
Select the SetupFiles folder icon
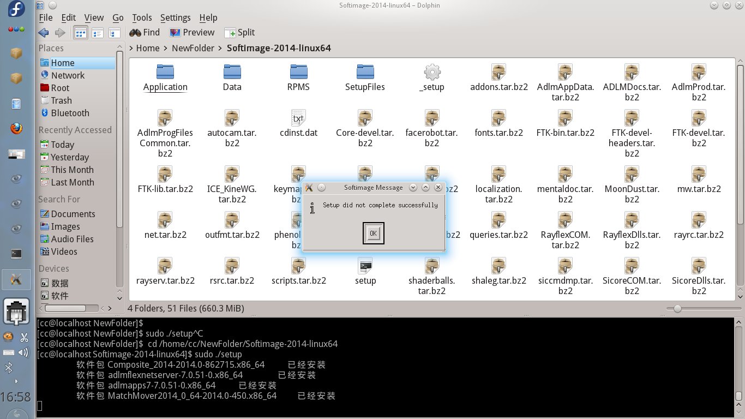pos(365,71)
